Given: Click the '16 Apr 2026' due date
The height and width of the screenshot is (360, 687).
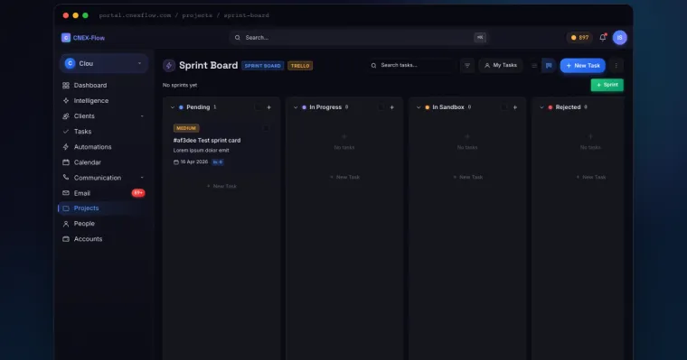Looking at the screenshot, I should 191,162.
